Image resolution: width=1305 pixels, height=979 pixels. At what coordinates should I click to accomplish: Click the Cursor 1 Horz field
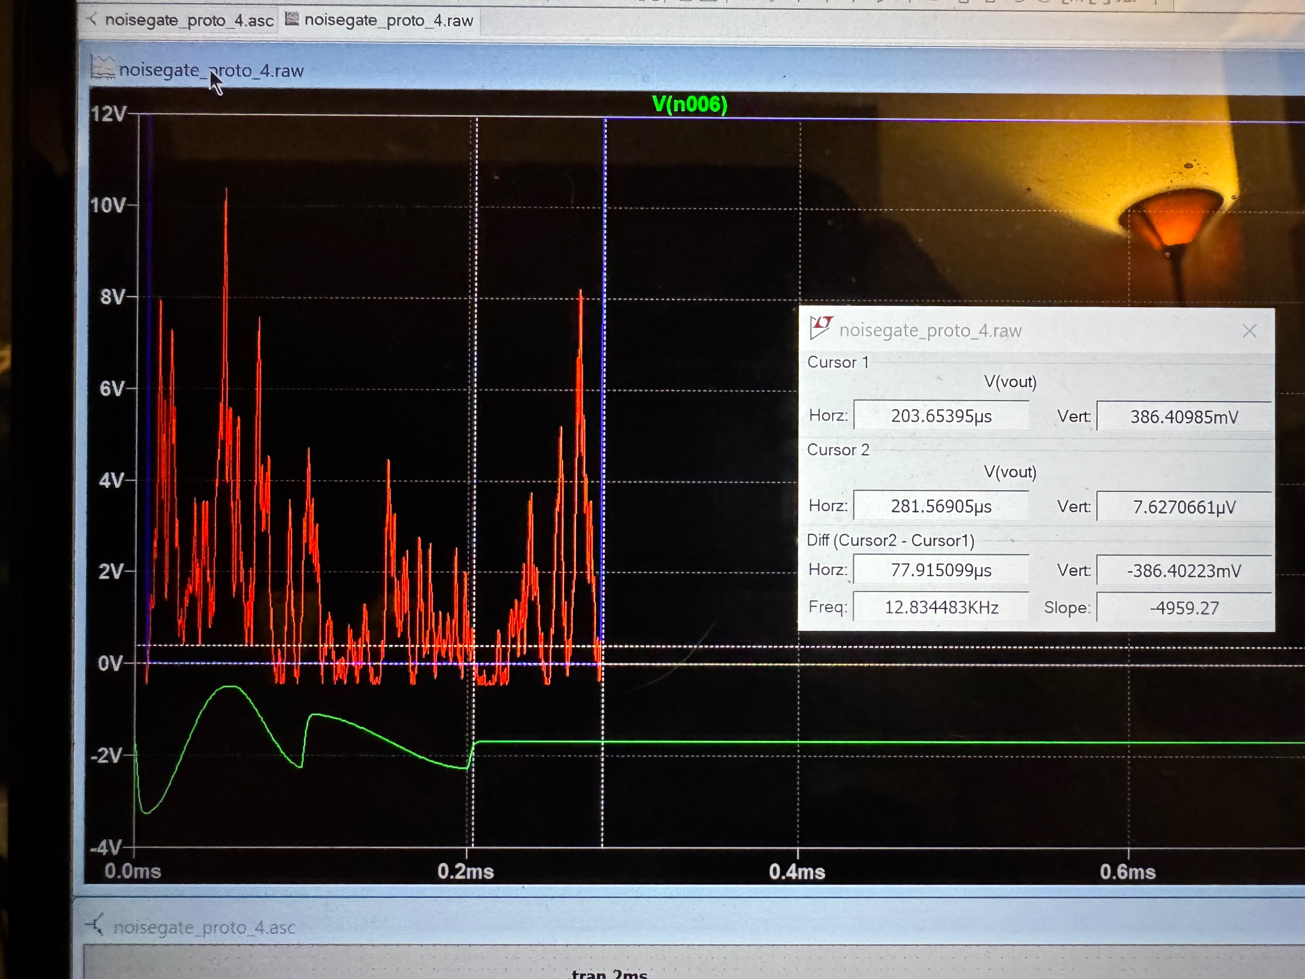941,416
